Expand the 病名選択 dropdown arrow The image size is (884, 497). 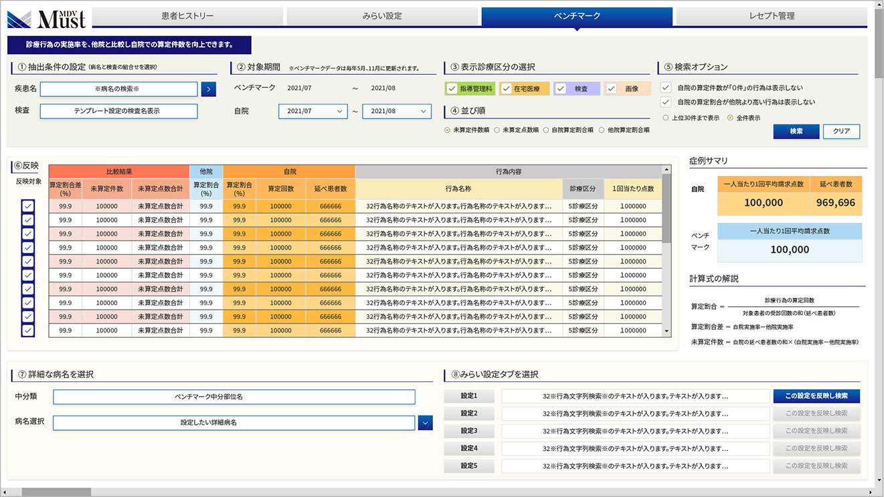(425, 423)
